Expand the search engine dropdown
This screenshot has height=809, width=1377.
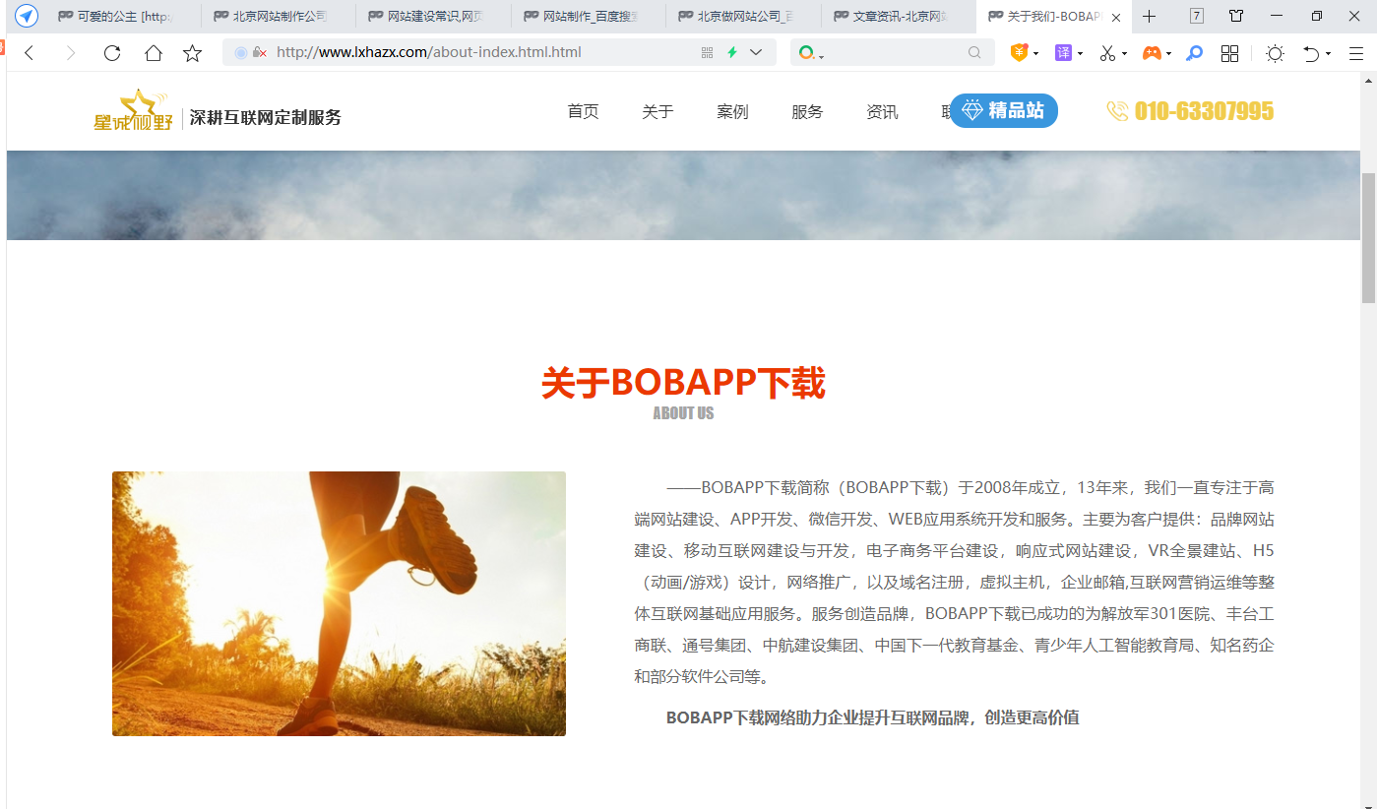[819, 53]
